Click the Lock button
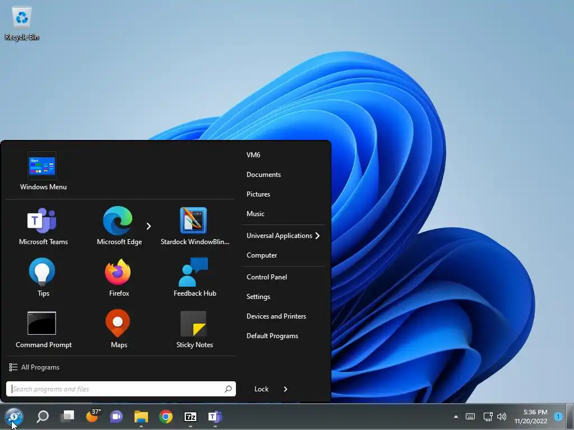Screen dimensions: 574x430 pos(261,389)
